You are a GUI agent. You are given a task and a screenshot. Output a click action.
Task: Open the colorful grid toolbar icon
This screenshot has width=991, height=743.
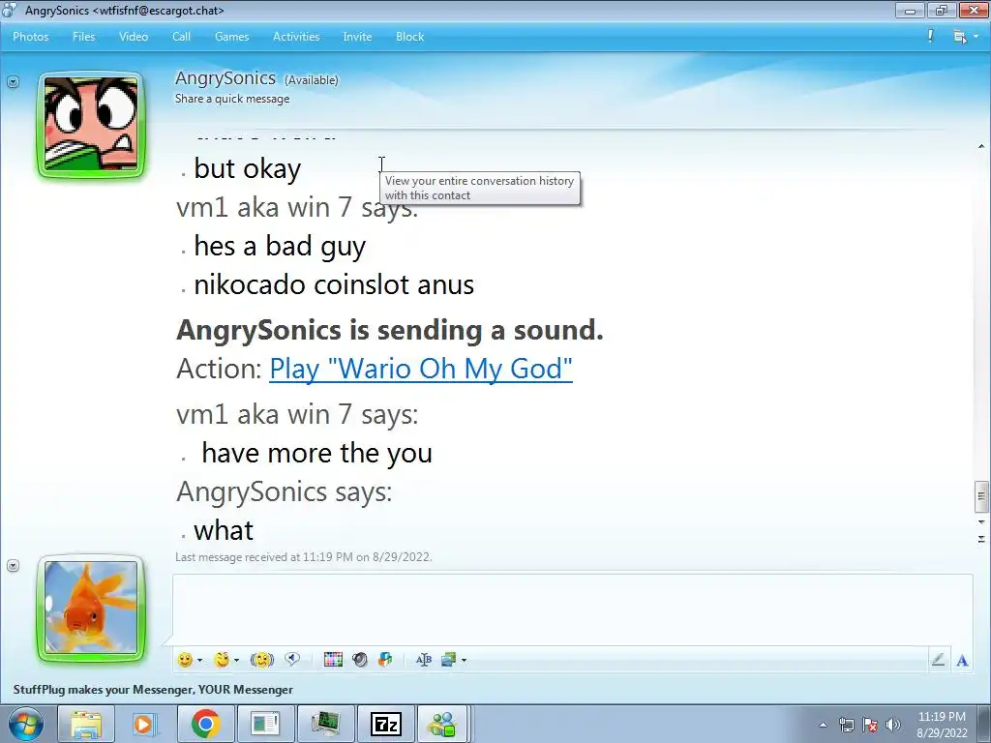[x=333, y=660]
